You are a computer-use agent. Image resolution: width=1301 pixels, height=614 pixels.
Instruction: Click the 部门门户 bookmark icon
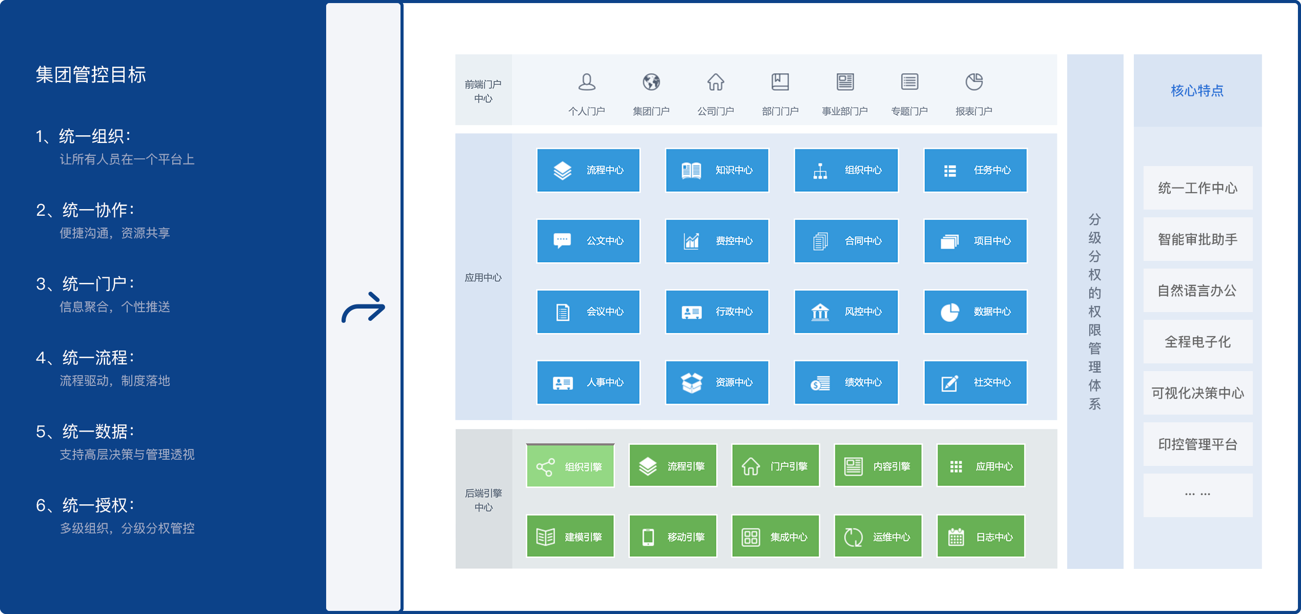pos(780,82)
